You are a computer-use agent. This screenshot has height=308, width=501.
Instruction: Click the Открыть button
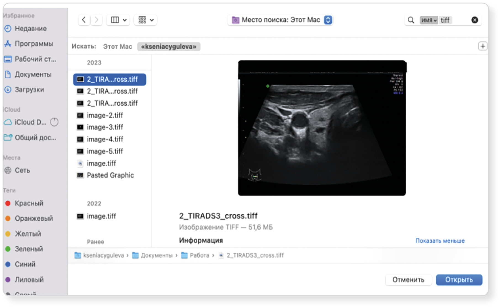click(459, 280)
